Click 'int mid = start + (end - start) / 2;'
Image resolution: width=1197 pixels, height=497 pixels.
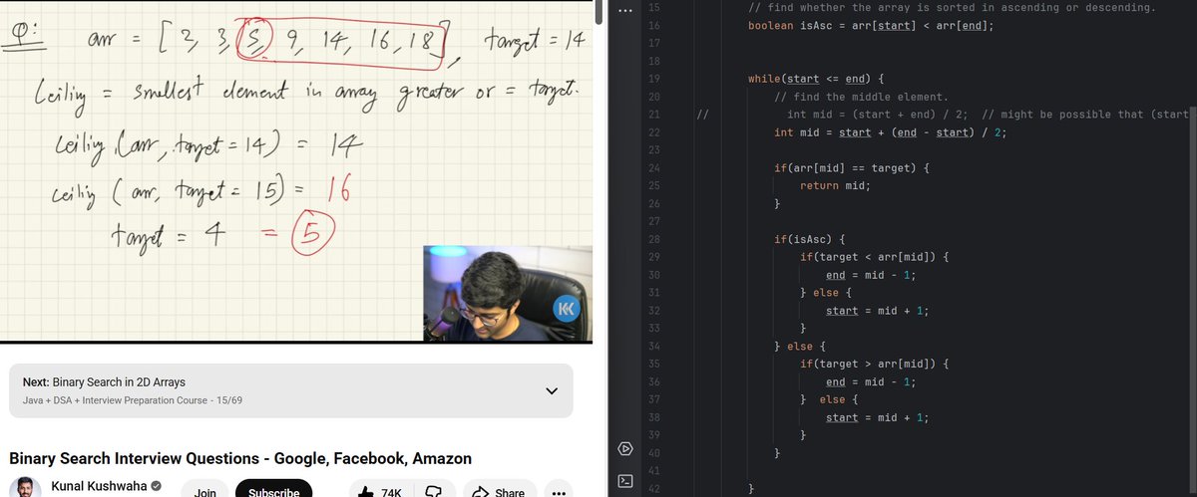click(x=890, y=132)
